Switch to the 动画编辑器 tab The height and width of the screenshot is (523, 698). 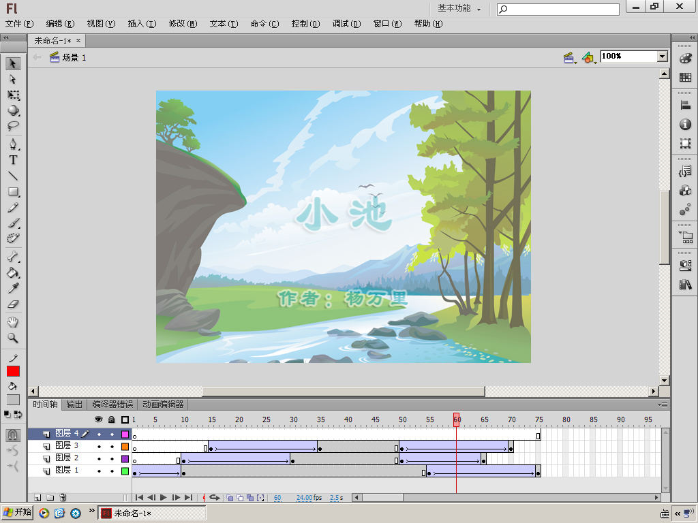click(x=163, y=405)
